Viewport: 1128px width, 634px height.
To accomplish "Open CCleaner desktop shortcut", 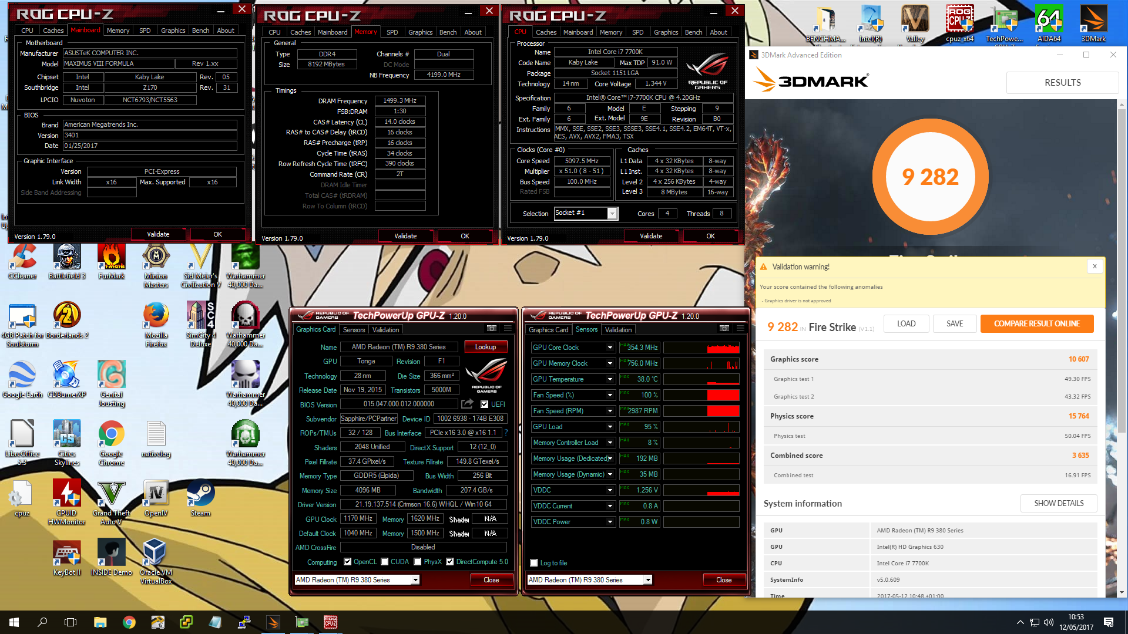I will [22, 262].
